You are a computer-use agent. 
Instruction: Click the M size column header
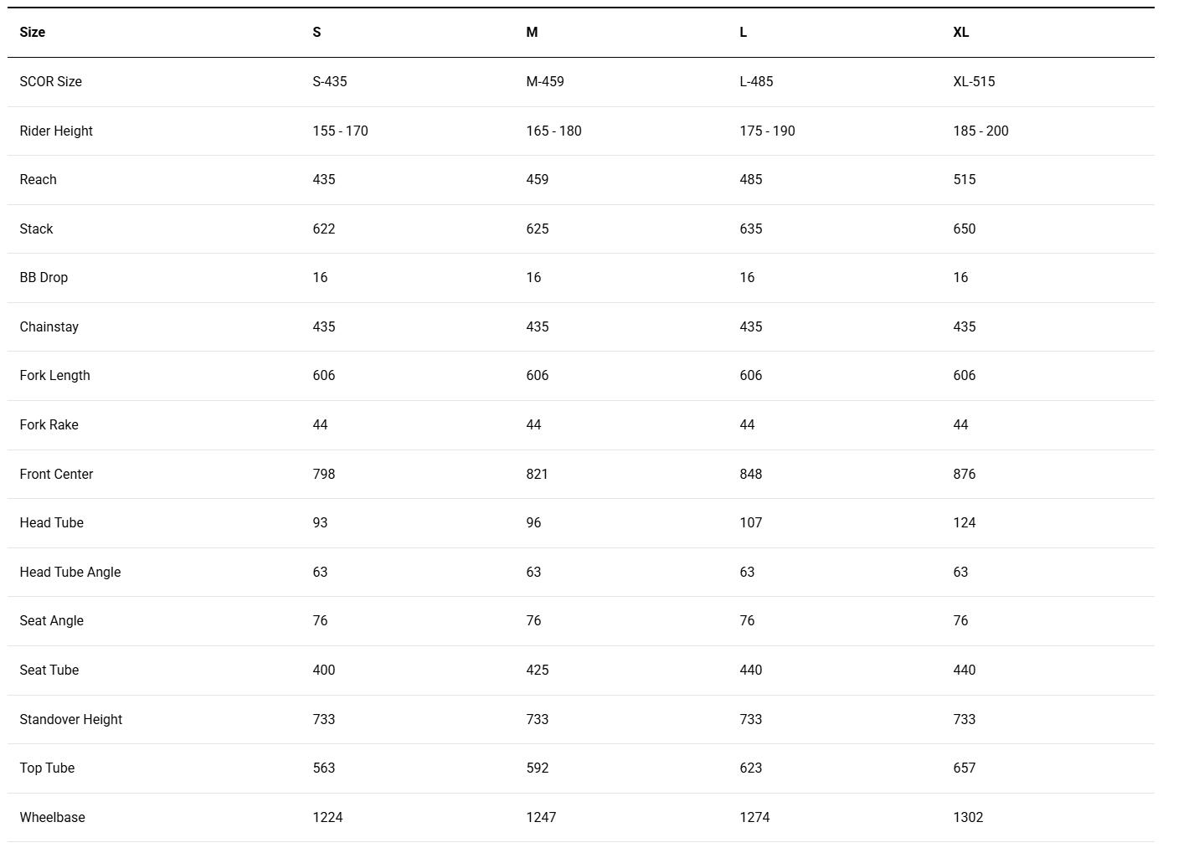[x=532, y=33]
